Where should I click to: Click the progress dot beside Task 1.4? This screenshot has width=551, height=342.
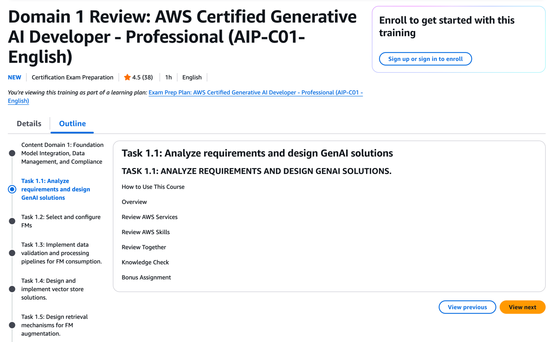click(x=12, y=289)
